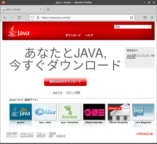Go back using the browser back arrow

click(5, 18)
